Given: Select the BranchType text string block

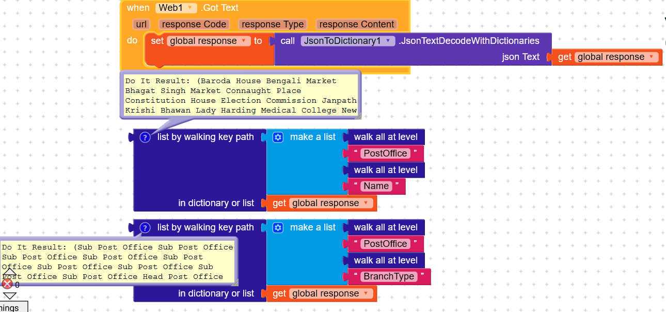Looking at the screenshot, I should pos(389,276).
